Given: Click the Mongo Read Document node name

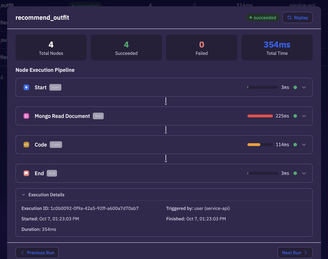Looking at the screenshot, I should point(62,116).
